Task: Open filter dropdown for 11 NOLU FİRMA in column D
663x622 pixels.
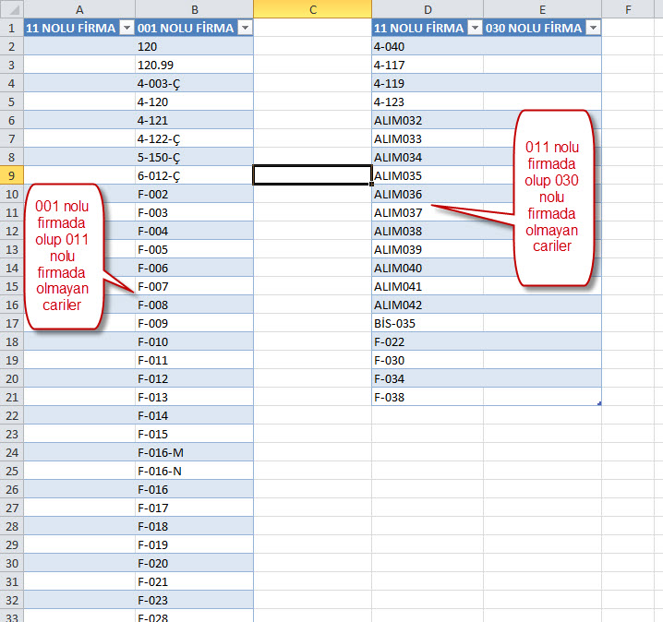Action: (x=475, y=28)
